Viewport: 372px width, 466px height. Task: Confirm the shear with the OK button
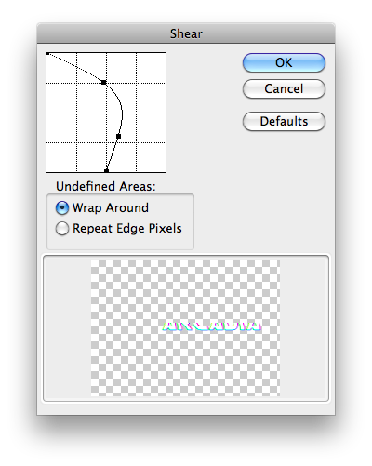pos(284,62)
